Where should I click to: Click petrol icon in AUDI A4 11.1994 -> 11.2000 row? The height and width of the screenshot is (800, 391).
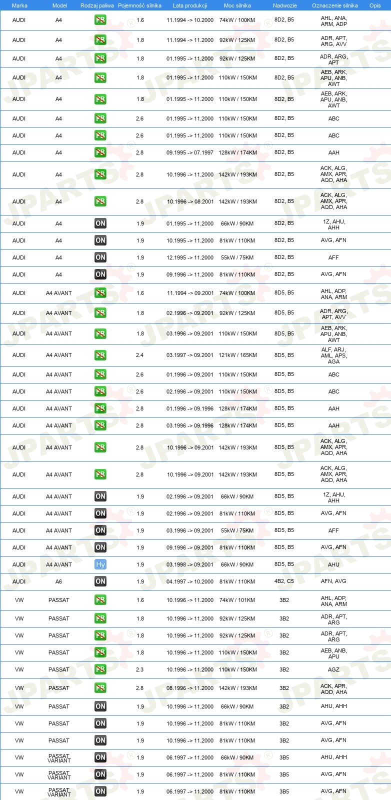[100, 40]
